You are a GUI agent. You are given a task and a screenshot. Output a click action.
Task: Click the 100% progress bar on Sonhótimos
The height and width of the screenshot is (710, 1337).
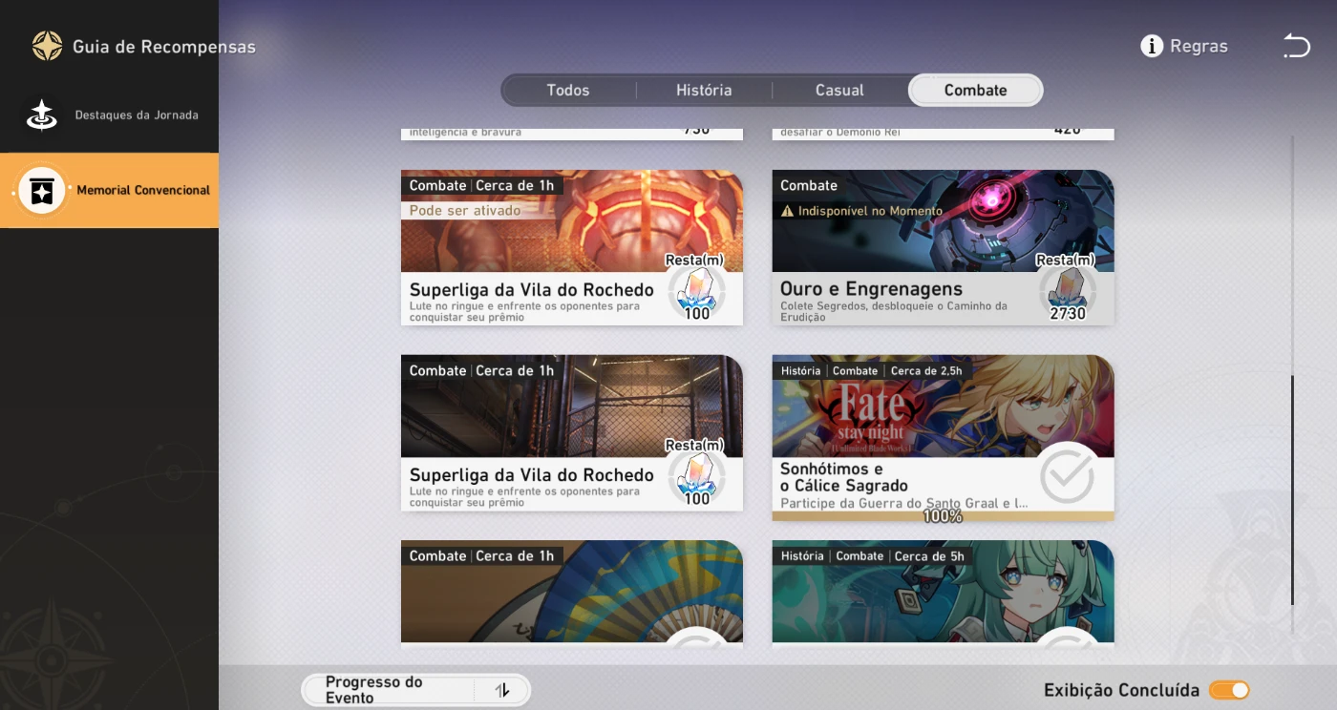943,516
